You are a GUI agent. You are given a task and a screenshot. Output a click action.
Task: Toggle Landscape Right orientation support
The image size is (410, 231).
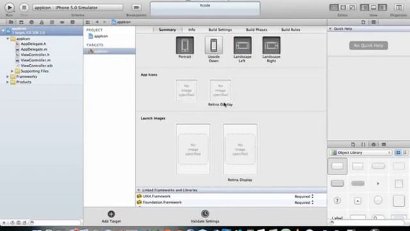[271, 46]
